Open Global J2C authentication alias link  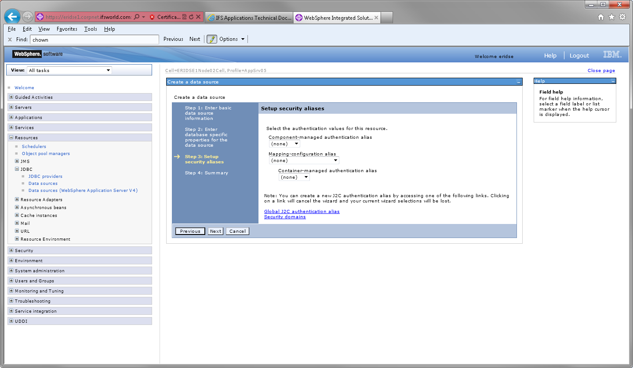click(302, 212)
